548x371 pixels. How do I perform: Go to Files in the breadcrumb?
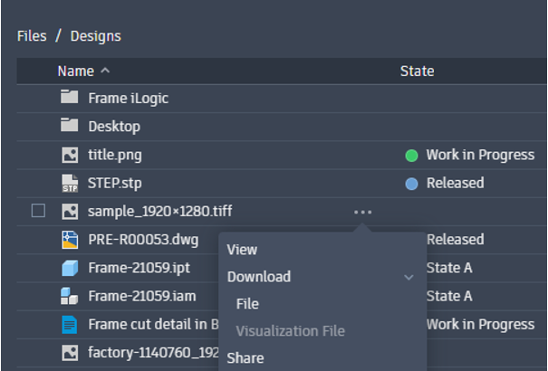[32, 36]
